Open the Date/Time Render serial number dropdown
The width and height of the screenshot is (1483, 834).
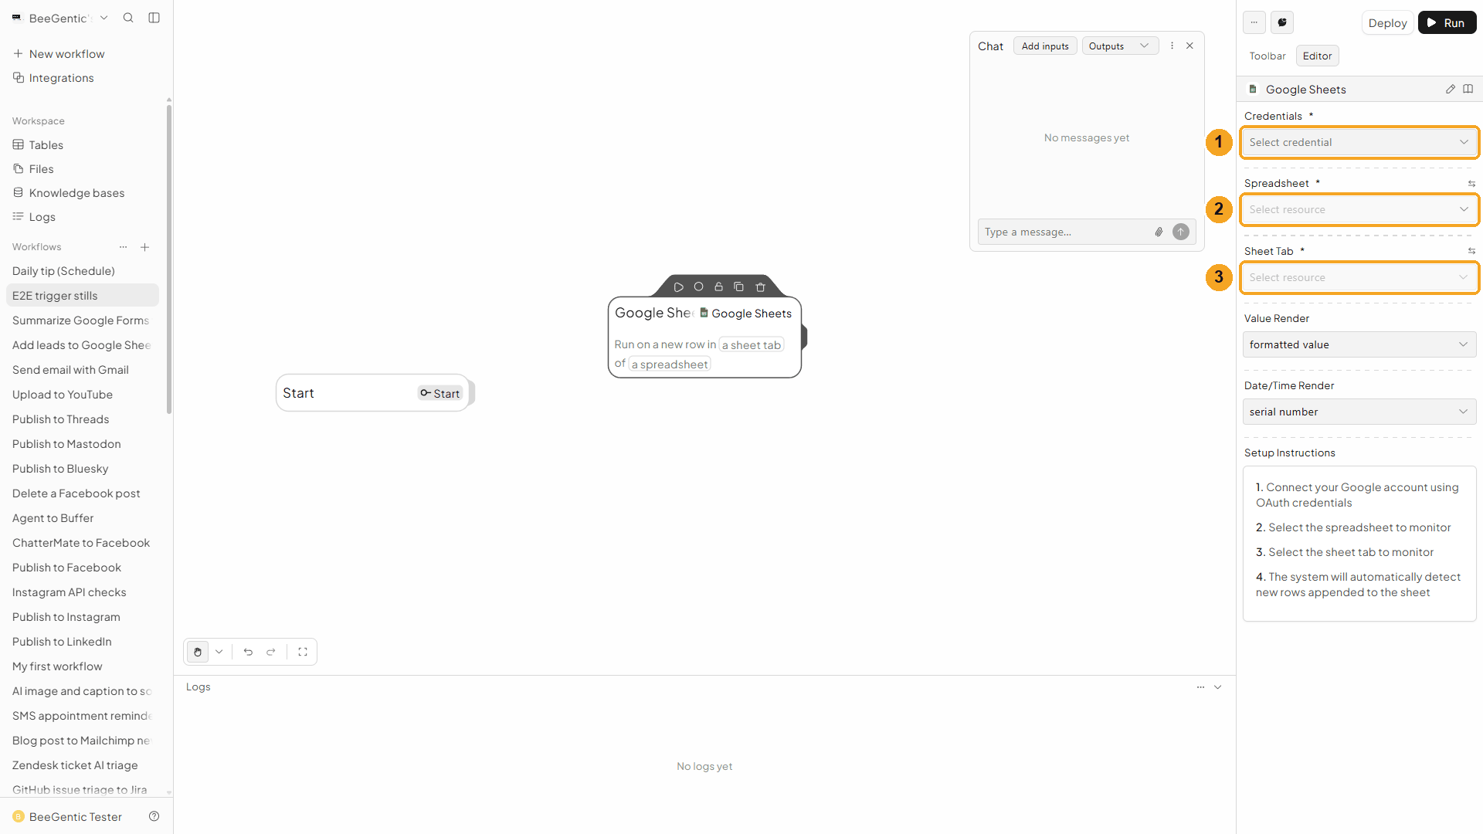point(1359,412)
